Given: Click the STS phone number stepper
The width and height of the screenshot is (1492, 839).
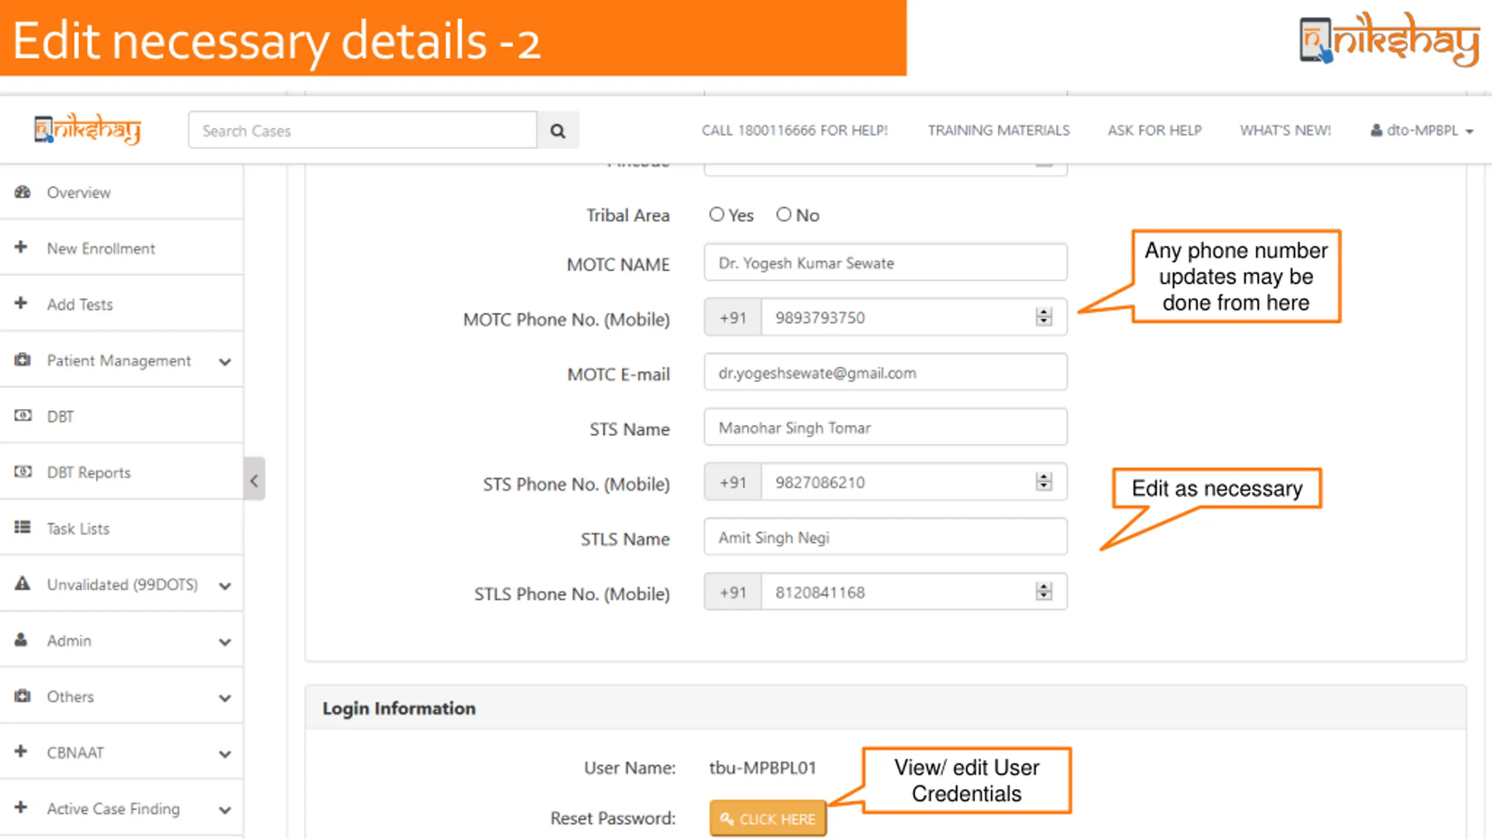Looking at the screenshot, I should point(1044,482).
